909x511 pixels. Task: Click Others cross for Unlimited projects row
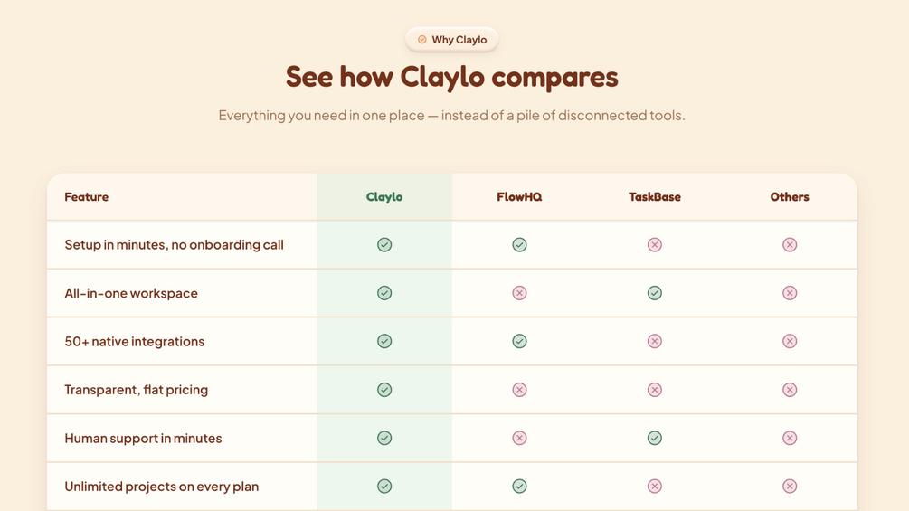point(790,486)
